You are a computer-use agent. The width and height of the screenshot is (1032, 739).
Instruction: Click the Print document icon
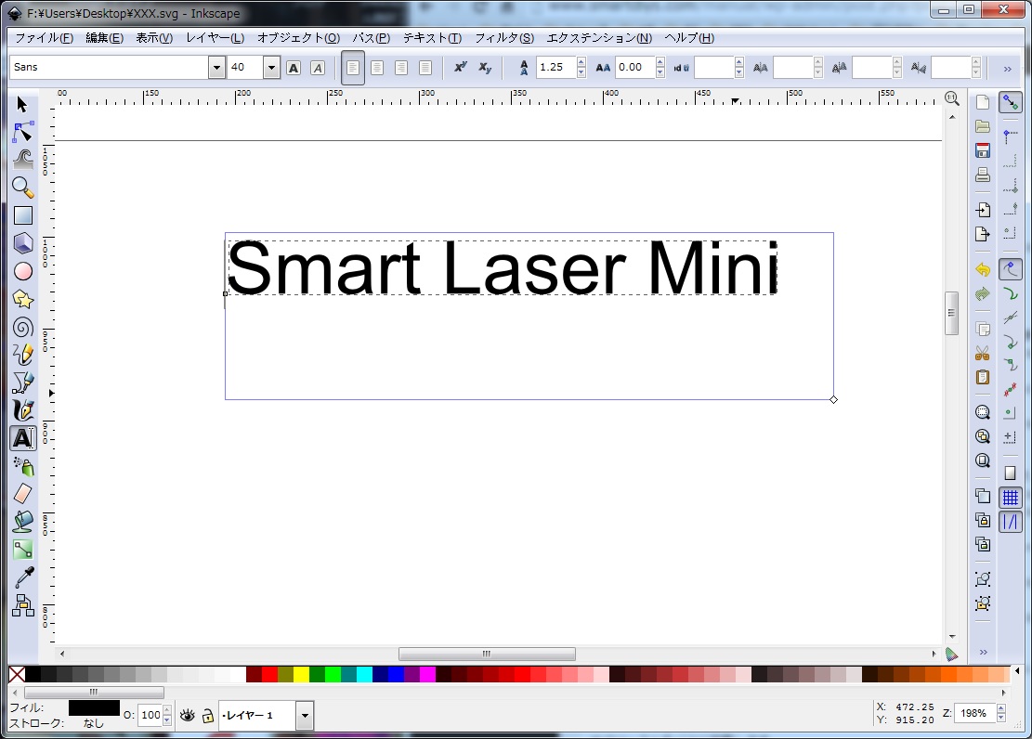coord(983,175)
